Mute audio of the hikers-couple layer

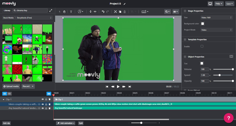pos(39,104)
